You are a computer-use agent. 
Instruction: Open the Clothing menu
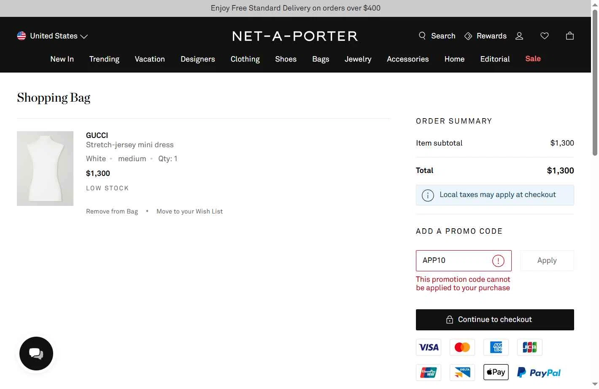(245, 59)
